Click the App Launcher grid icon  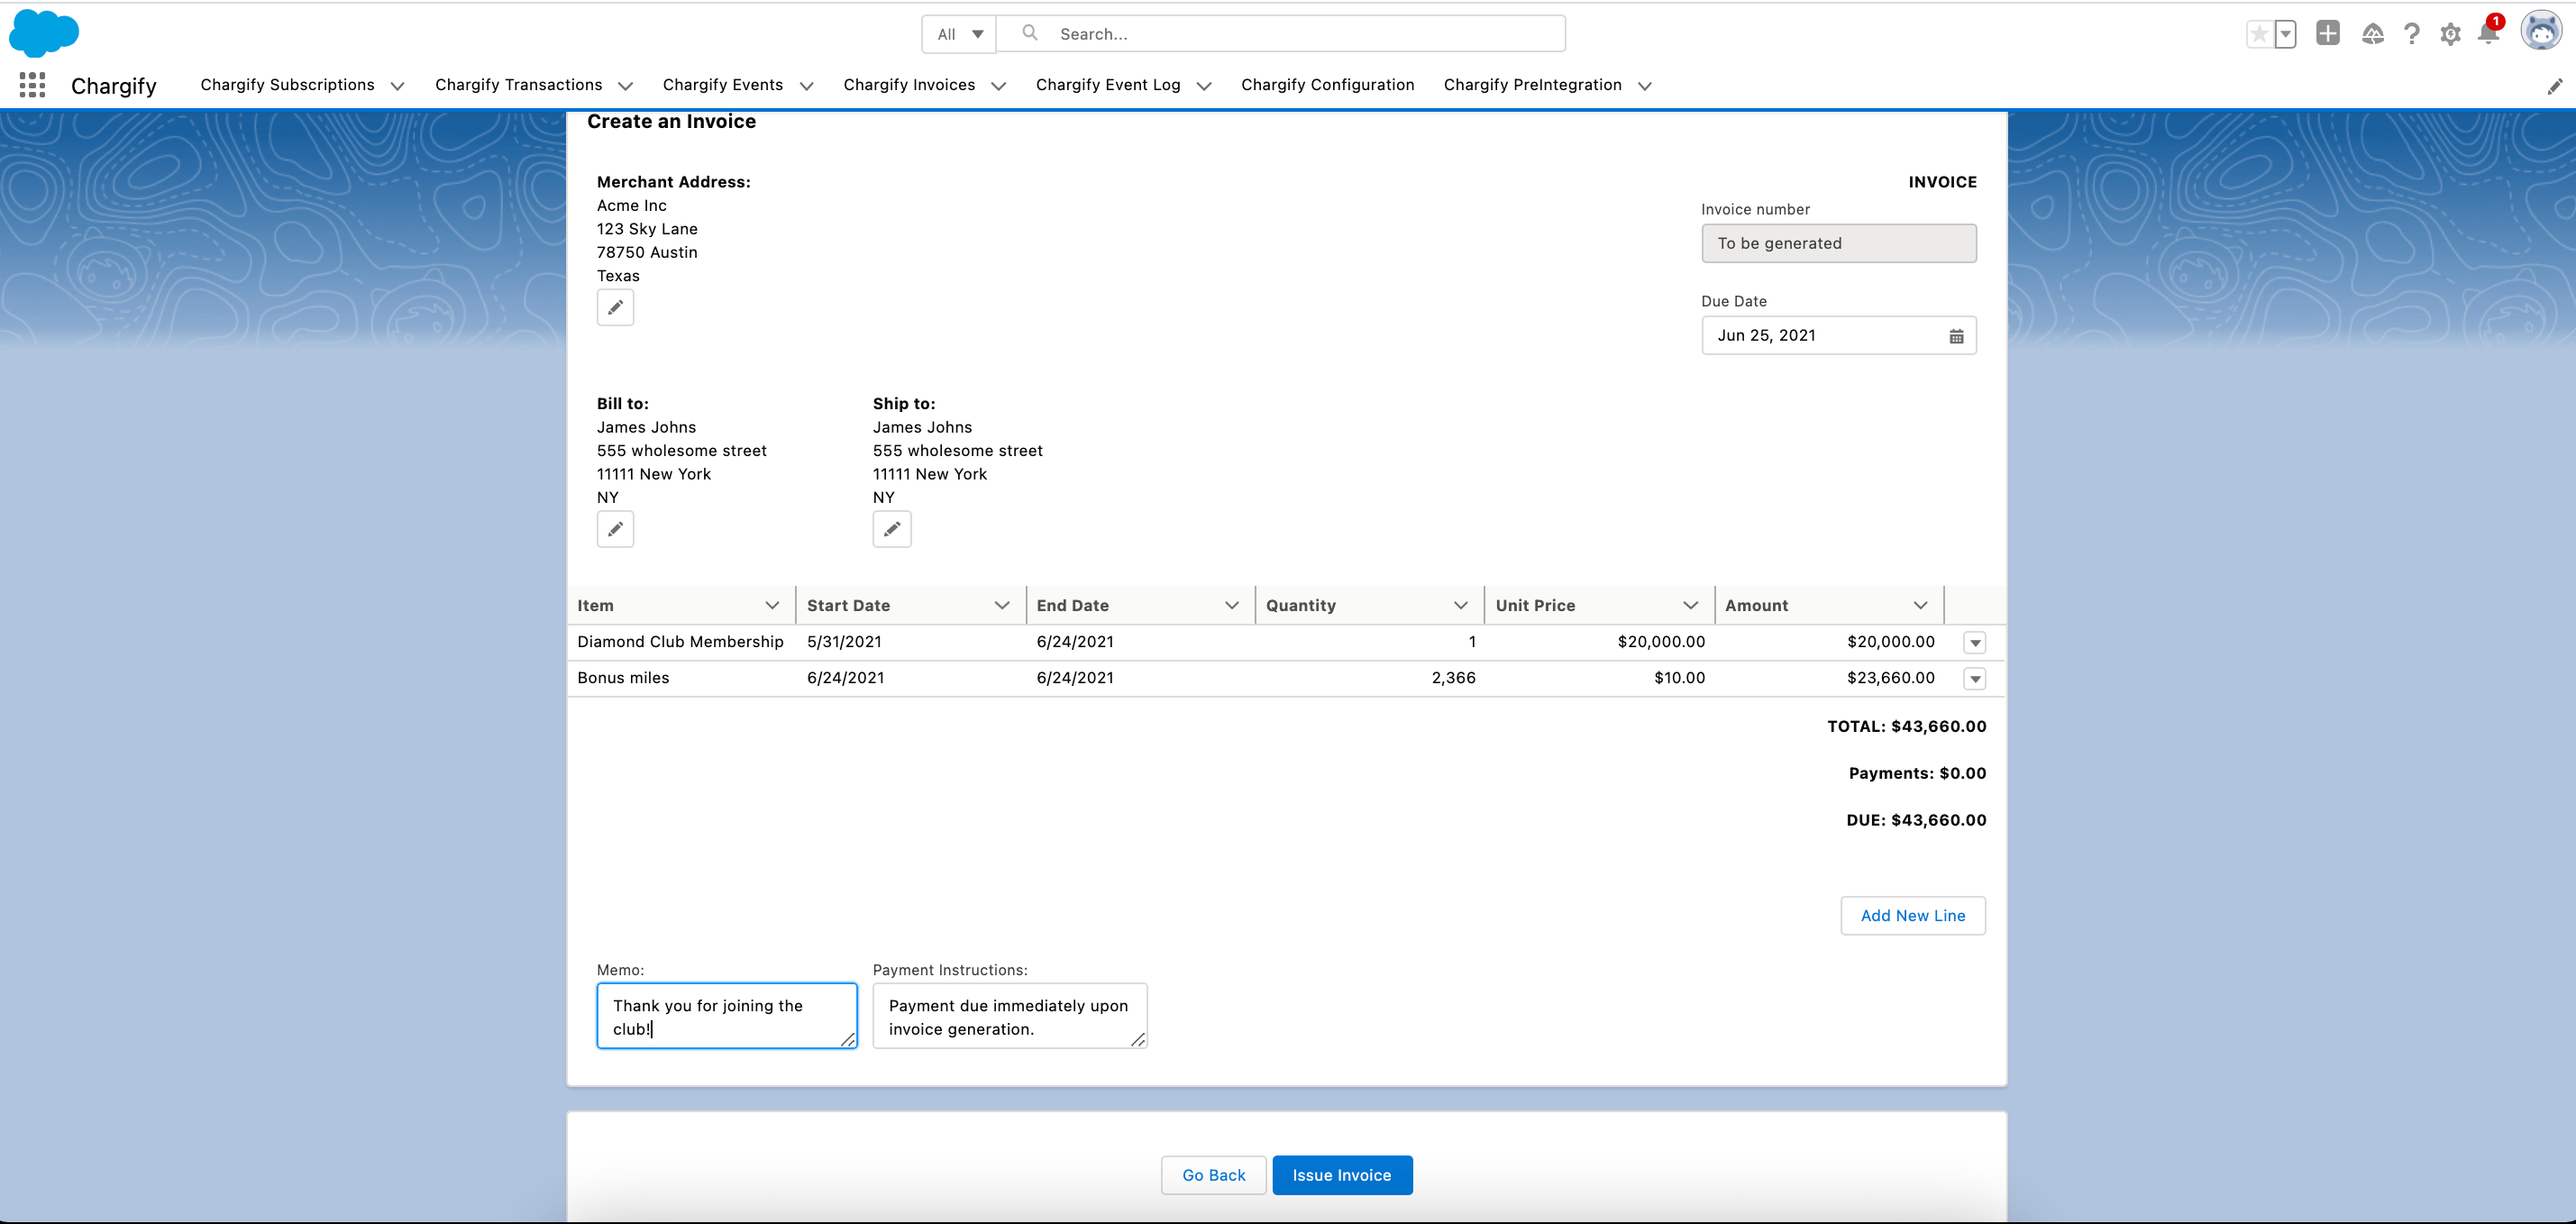click(32, 85)
